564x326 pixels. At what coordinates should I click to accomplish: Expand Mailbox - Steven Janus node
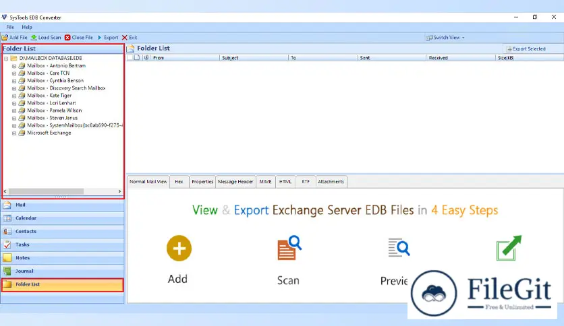click(x=14, y=118)
